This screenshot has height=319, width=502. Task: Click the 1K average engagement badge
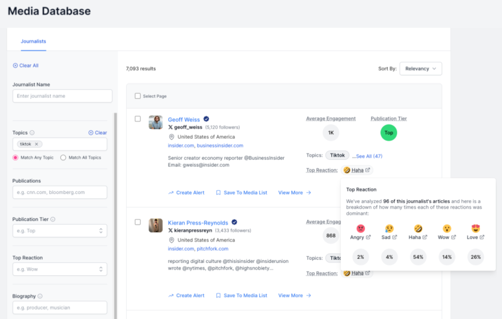(x=331, y=133)
